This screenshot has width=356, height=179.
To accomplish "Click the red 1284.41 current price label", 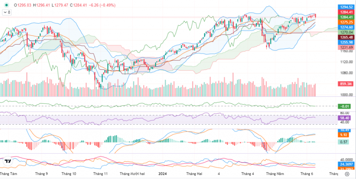I will (345, 12).
